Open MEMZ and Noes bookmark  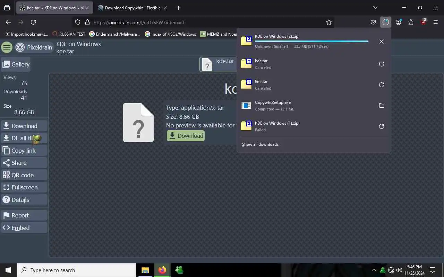[x=219, y=34]
